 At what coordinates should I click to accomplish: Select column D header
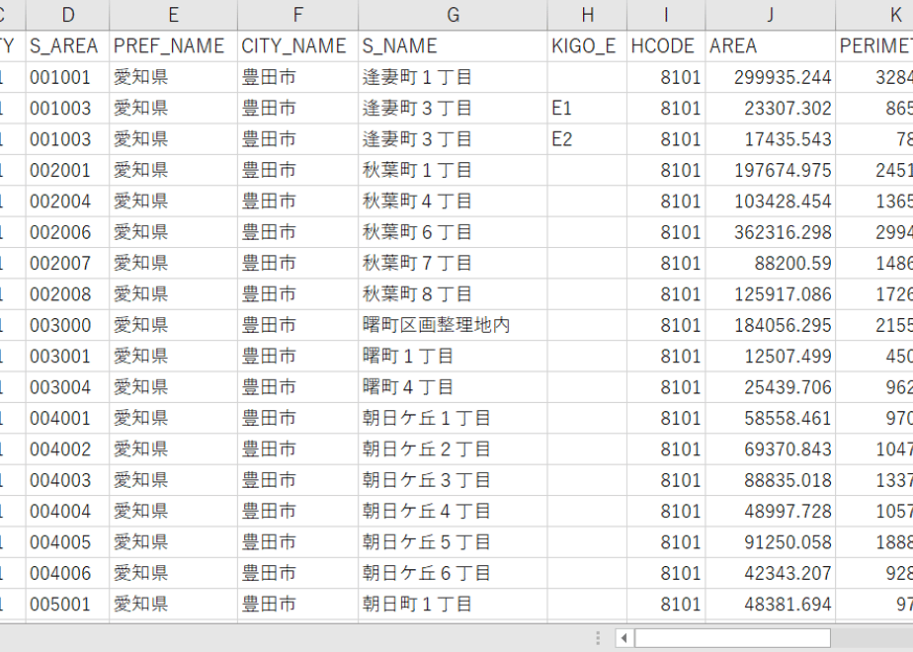(x=67, y=15)
